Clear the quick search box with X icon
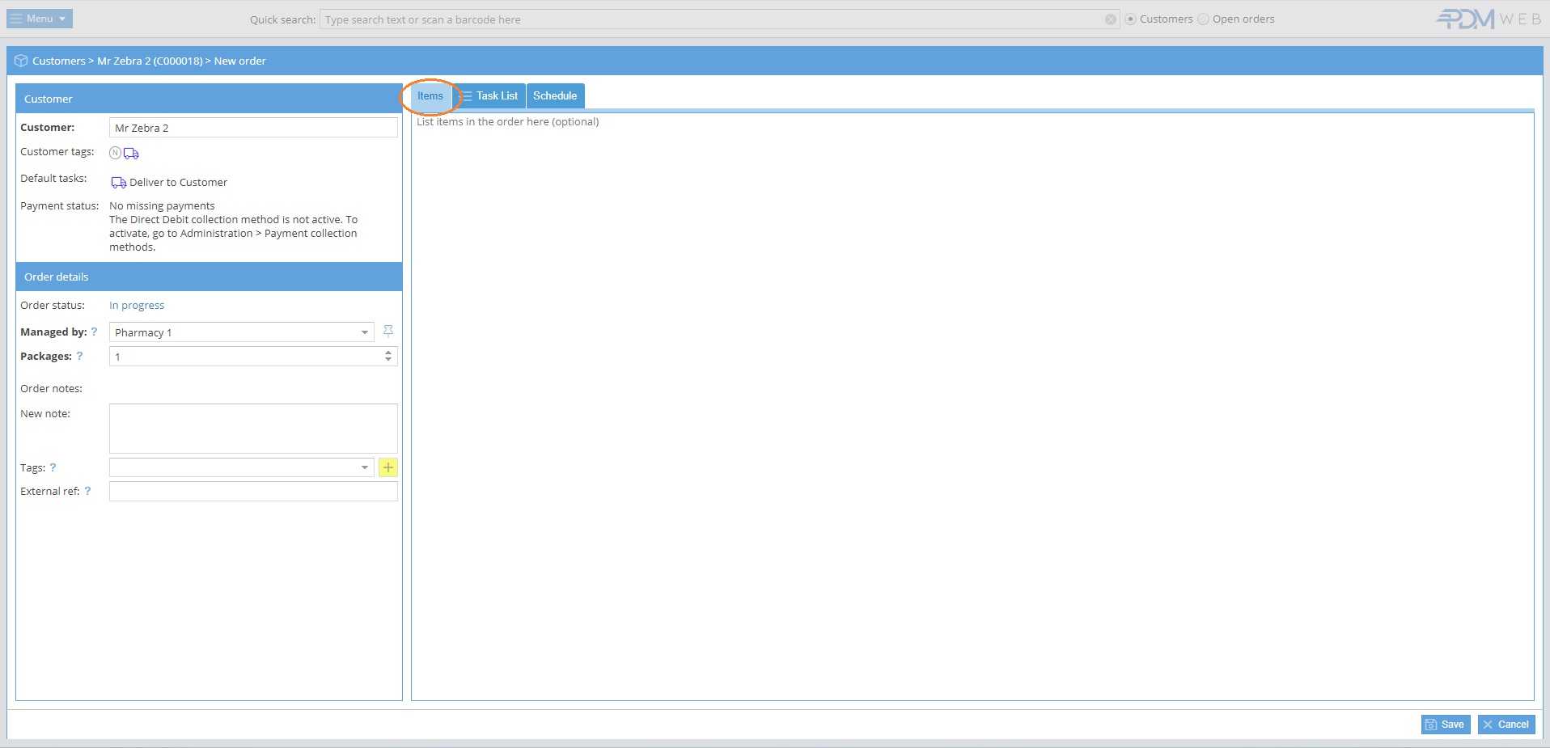Image resolution: width=1550 pixels, height=748 pixels. pyautogui.click(x=1111, y=19)
